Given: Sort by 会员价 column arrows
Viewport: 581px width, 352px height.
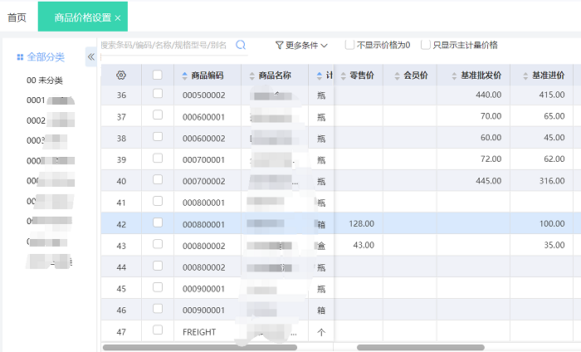Looking at the screenshot, I should click(x=397, y=76).
